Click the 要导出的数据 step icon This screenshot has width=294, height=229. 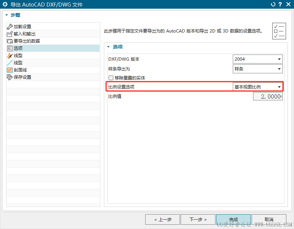pos(9,41)
